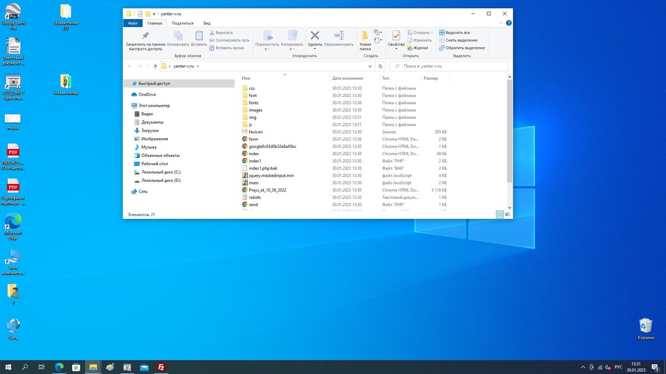Image resolution: width=666 pixels, height=374 pixels.
Task: Open taskbar search magnifier
Action: pyautogui.click(x=25, y=367)
